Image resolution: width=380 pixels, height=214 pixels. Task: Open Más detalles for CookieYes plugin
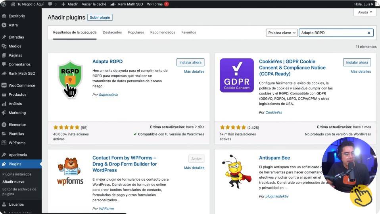point(361,71)
